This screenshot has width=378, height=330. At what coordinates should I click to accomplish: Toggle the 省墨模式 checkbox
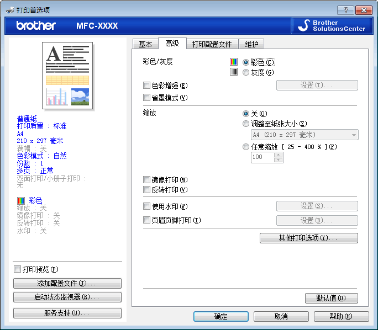pyautogui.click(x=146, y=98)
